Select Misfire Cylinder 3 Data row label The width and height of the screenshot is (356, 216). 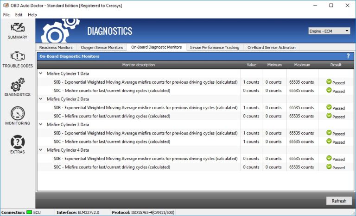[x=68, y=124]
